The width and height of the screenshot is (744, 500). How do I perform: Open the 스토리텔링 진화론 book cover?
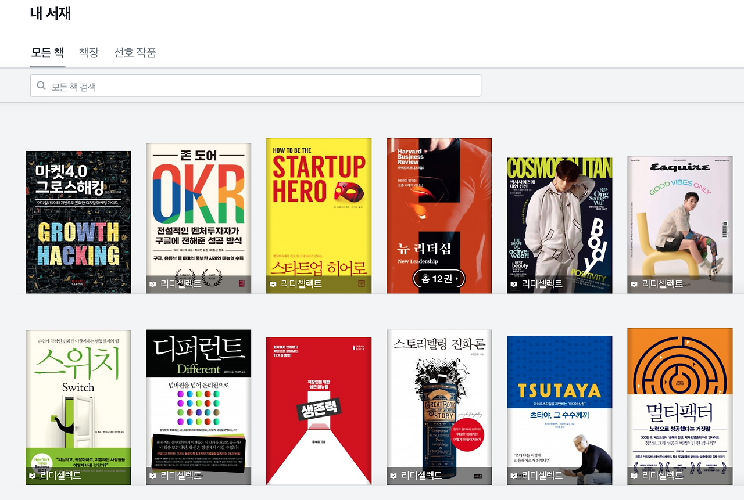pyautogui.click(x=439, y=408)
